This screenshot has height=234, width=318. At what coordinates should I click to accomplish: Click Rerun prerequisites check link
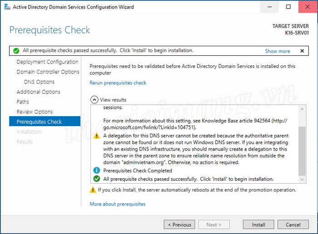(x=118, y=83)
